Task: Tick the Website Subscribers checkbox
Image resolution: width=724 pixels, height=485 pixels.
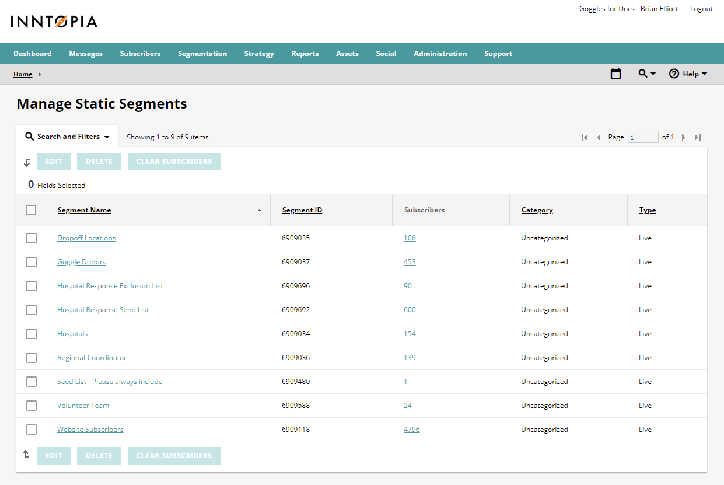Action: click(x=32, y=430)
